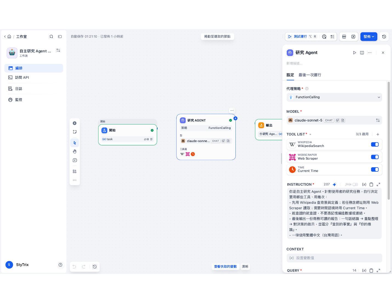Select the 開始 node on the canvas
Viewport: 392px width, 303px height.
click(128, 135)
